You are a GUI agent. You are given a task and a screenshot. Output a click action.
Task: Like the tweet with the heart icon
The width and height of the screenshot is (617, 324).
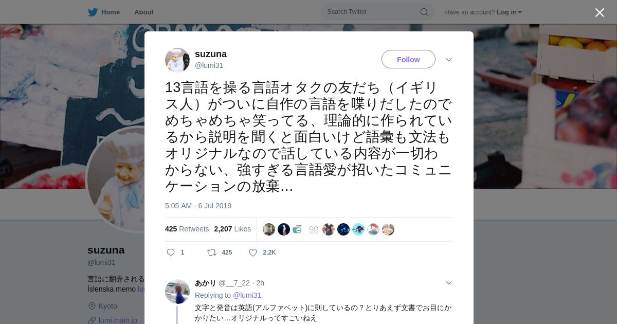pos(253,253)
